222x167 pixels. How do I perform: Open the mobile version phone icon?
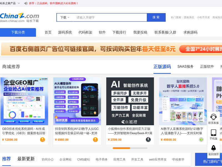[x=213, y=132]
